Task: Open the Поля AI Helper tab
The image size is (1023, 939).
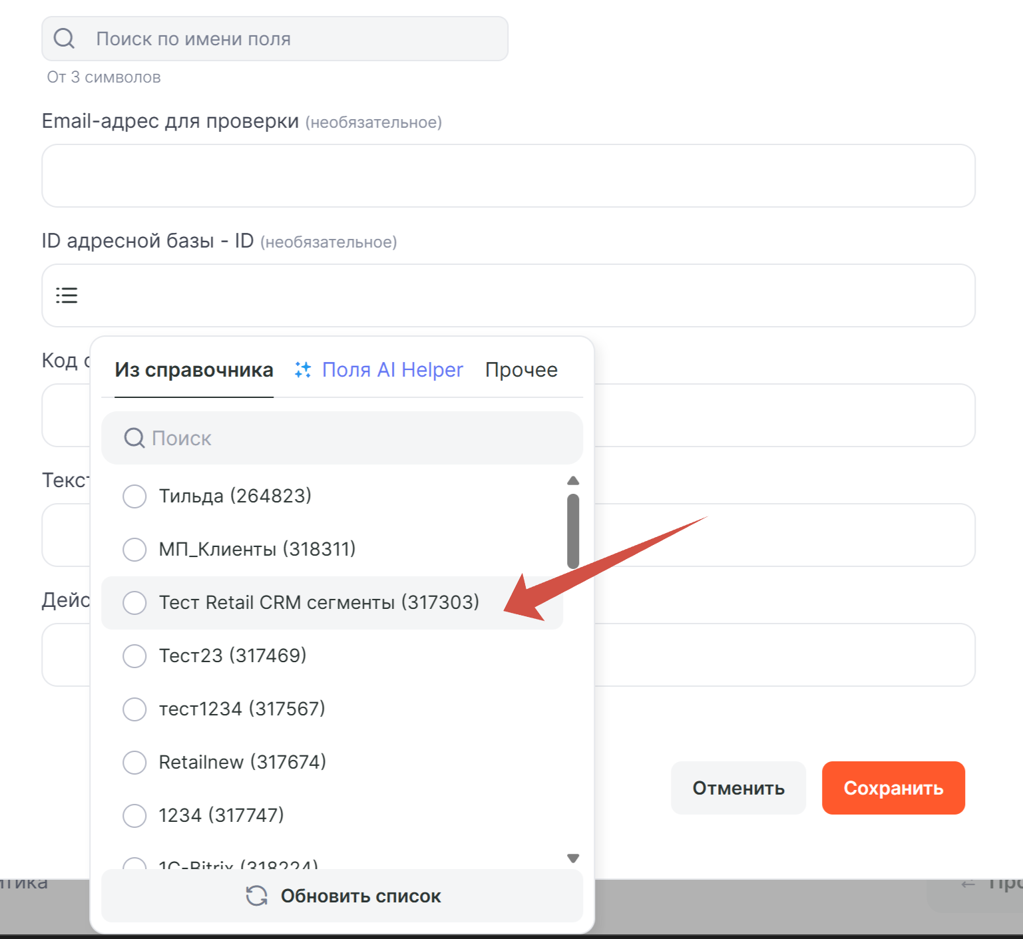Action: [x=392, y=370]
